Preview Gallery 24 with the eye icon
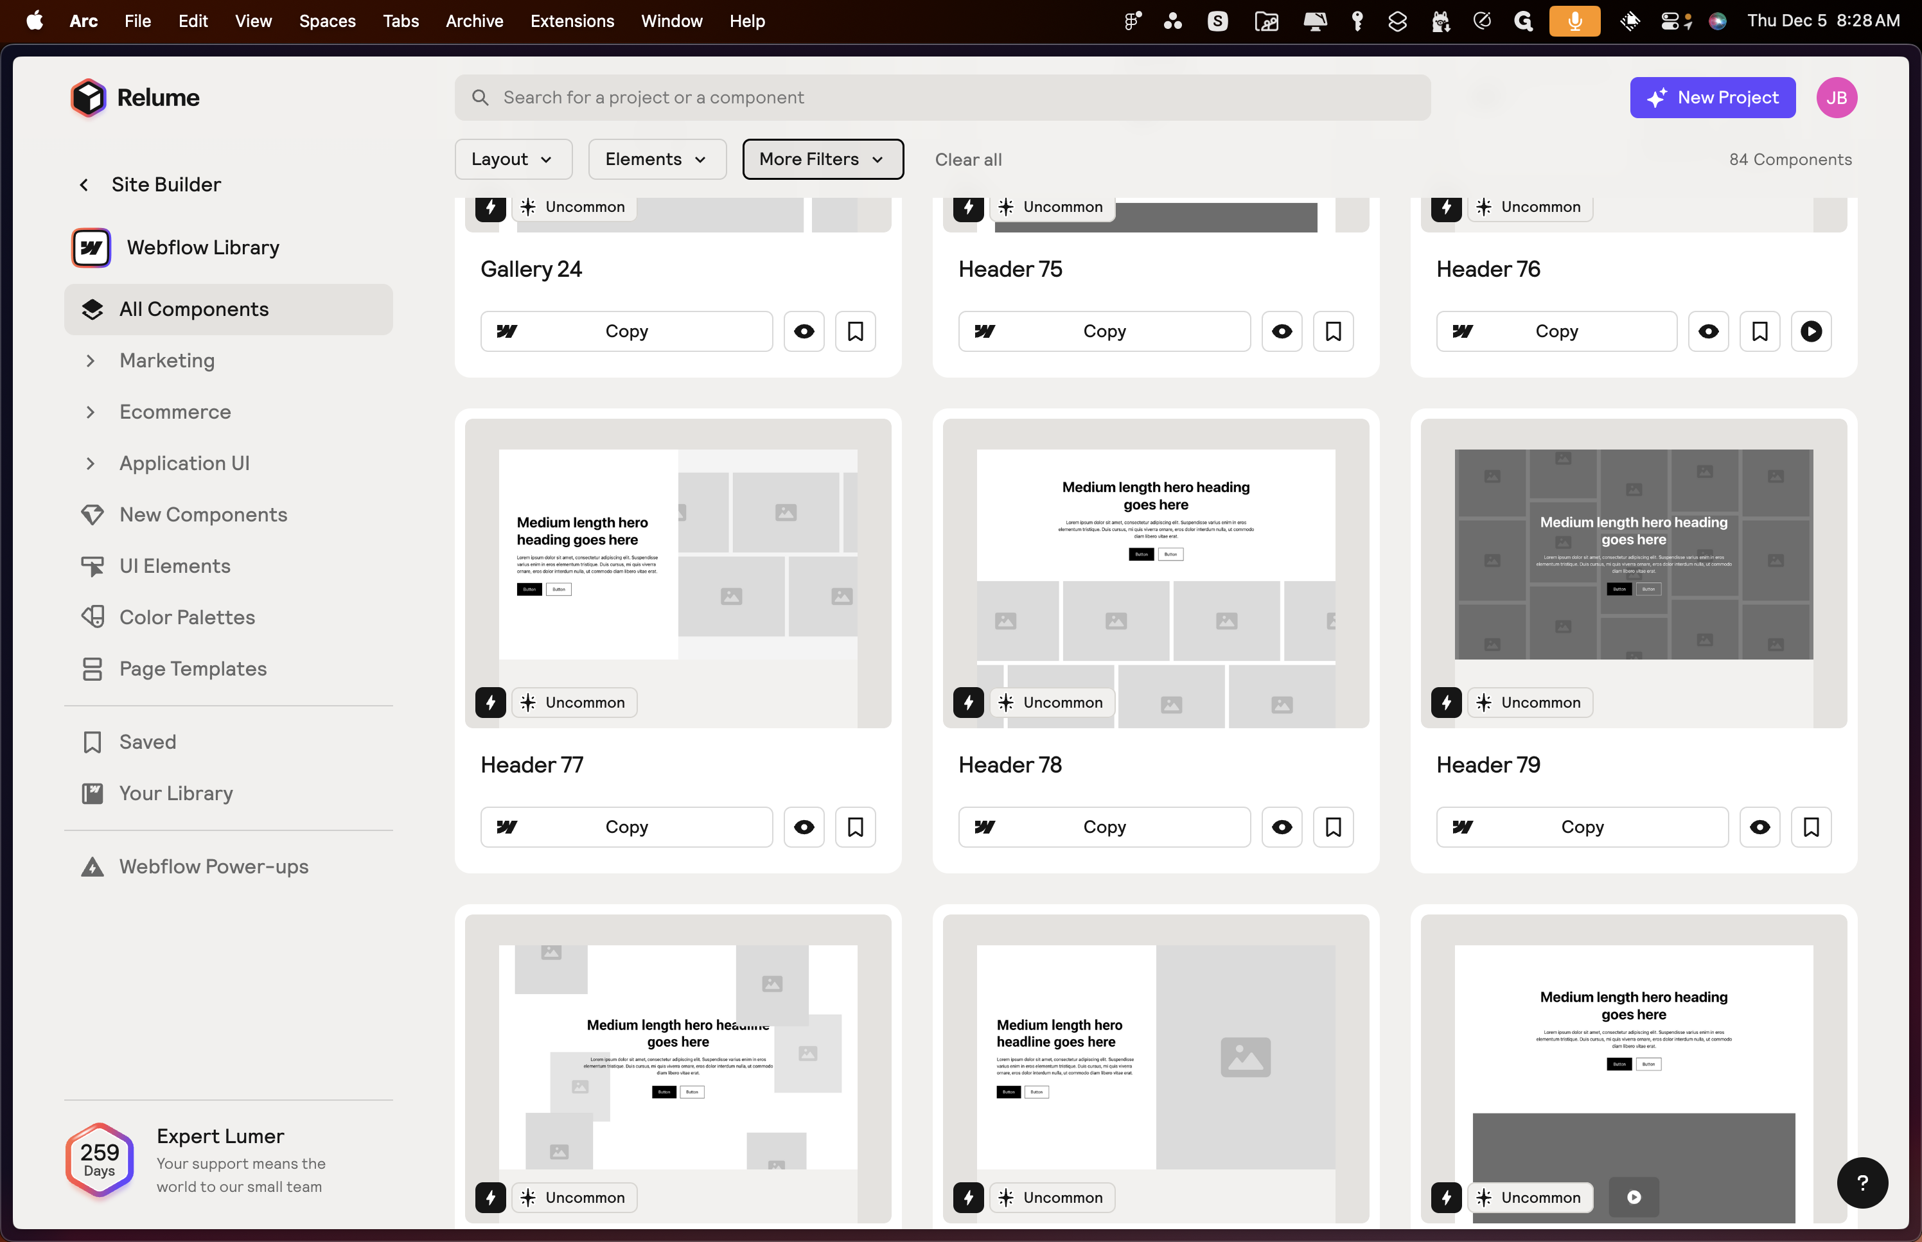This screenshot has width=1922, height=1242. 804,331
